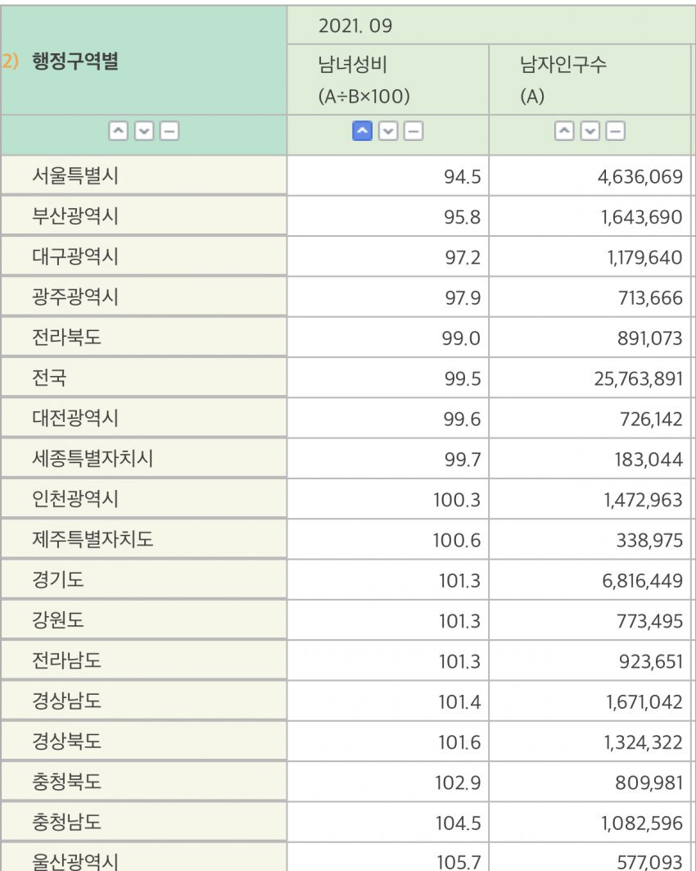696x871 pixels.
Task: Select the 전라북도 row label
Action: pyautogui.click(x=66, y=338)
